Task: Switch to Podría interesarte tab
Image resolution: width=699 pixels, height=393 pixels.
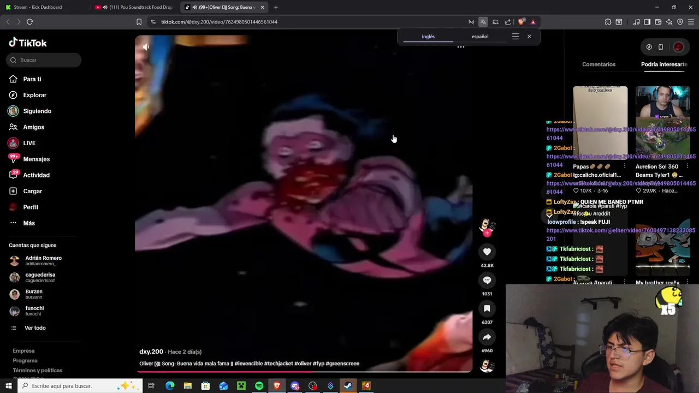Action: [664, 64]
